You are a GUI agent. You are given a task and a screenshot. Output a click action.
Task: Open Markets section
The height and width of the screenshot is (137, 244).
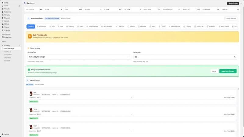point(6,24)
